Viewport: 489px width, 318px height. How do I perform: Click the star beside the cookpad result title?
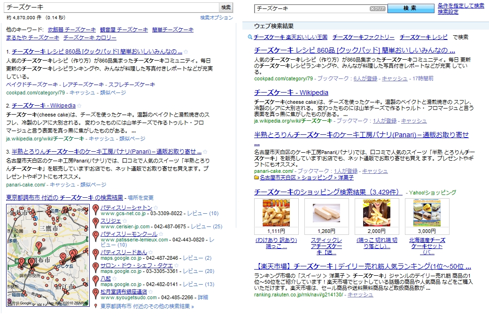click(x=186, y=52)
